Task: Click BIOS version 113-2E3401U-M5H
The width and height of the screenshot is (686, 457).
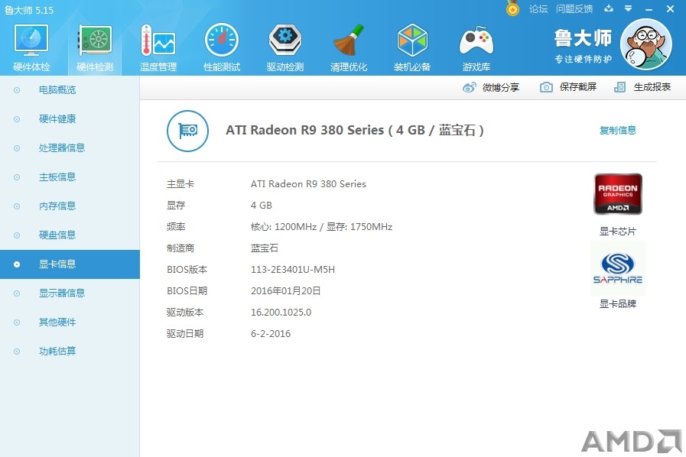Action: 293,270
